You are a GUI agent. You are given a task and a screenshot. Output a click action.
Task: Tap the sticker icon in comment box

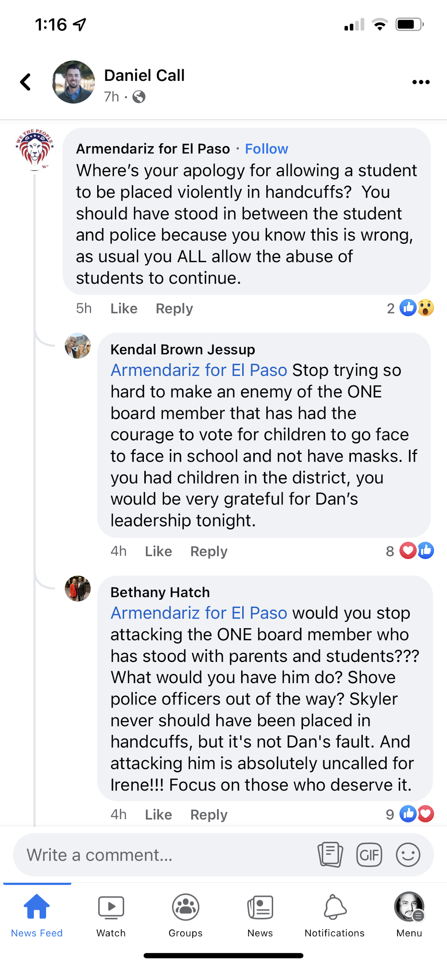(x=330, y=855)
